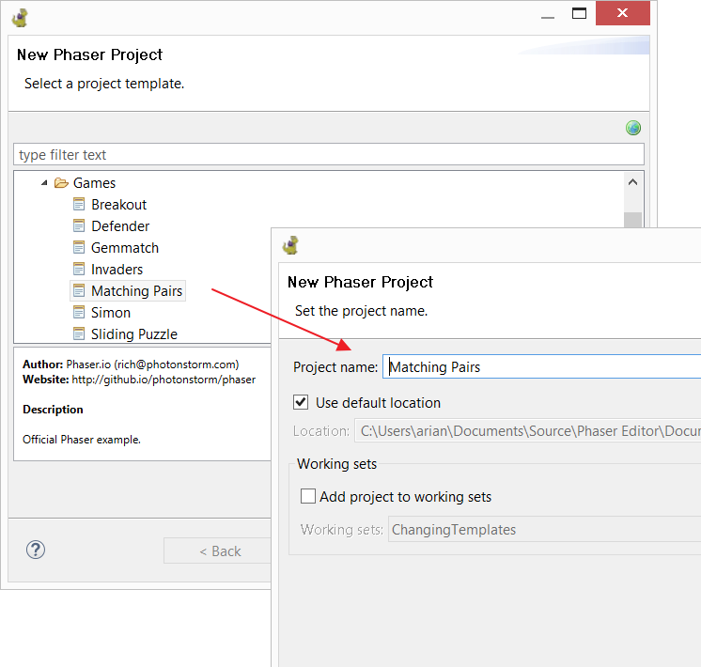Click the Games folder icon
The image size is (701, 667).
(x=61, y=183)
